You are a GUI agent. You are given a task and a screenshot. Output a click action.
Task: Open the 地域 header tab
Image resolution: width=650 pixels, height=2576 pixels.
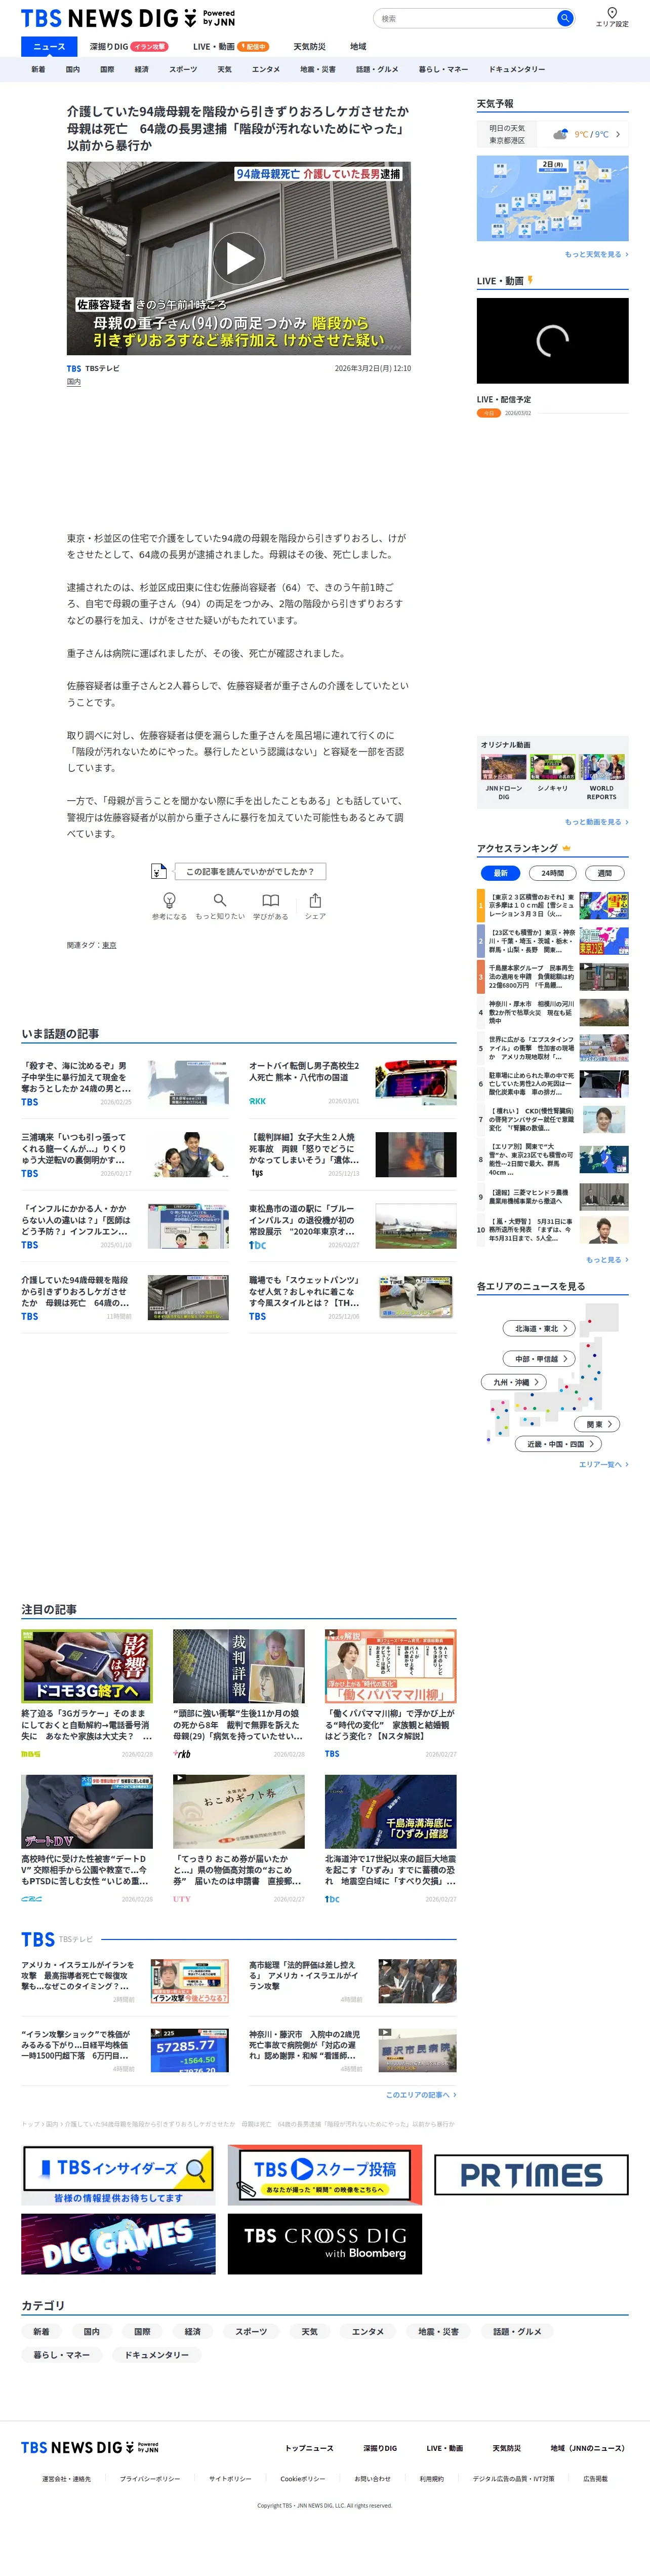click(x=358, y=47)
